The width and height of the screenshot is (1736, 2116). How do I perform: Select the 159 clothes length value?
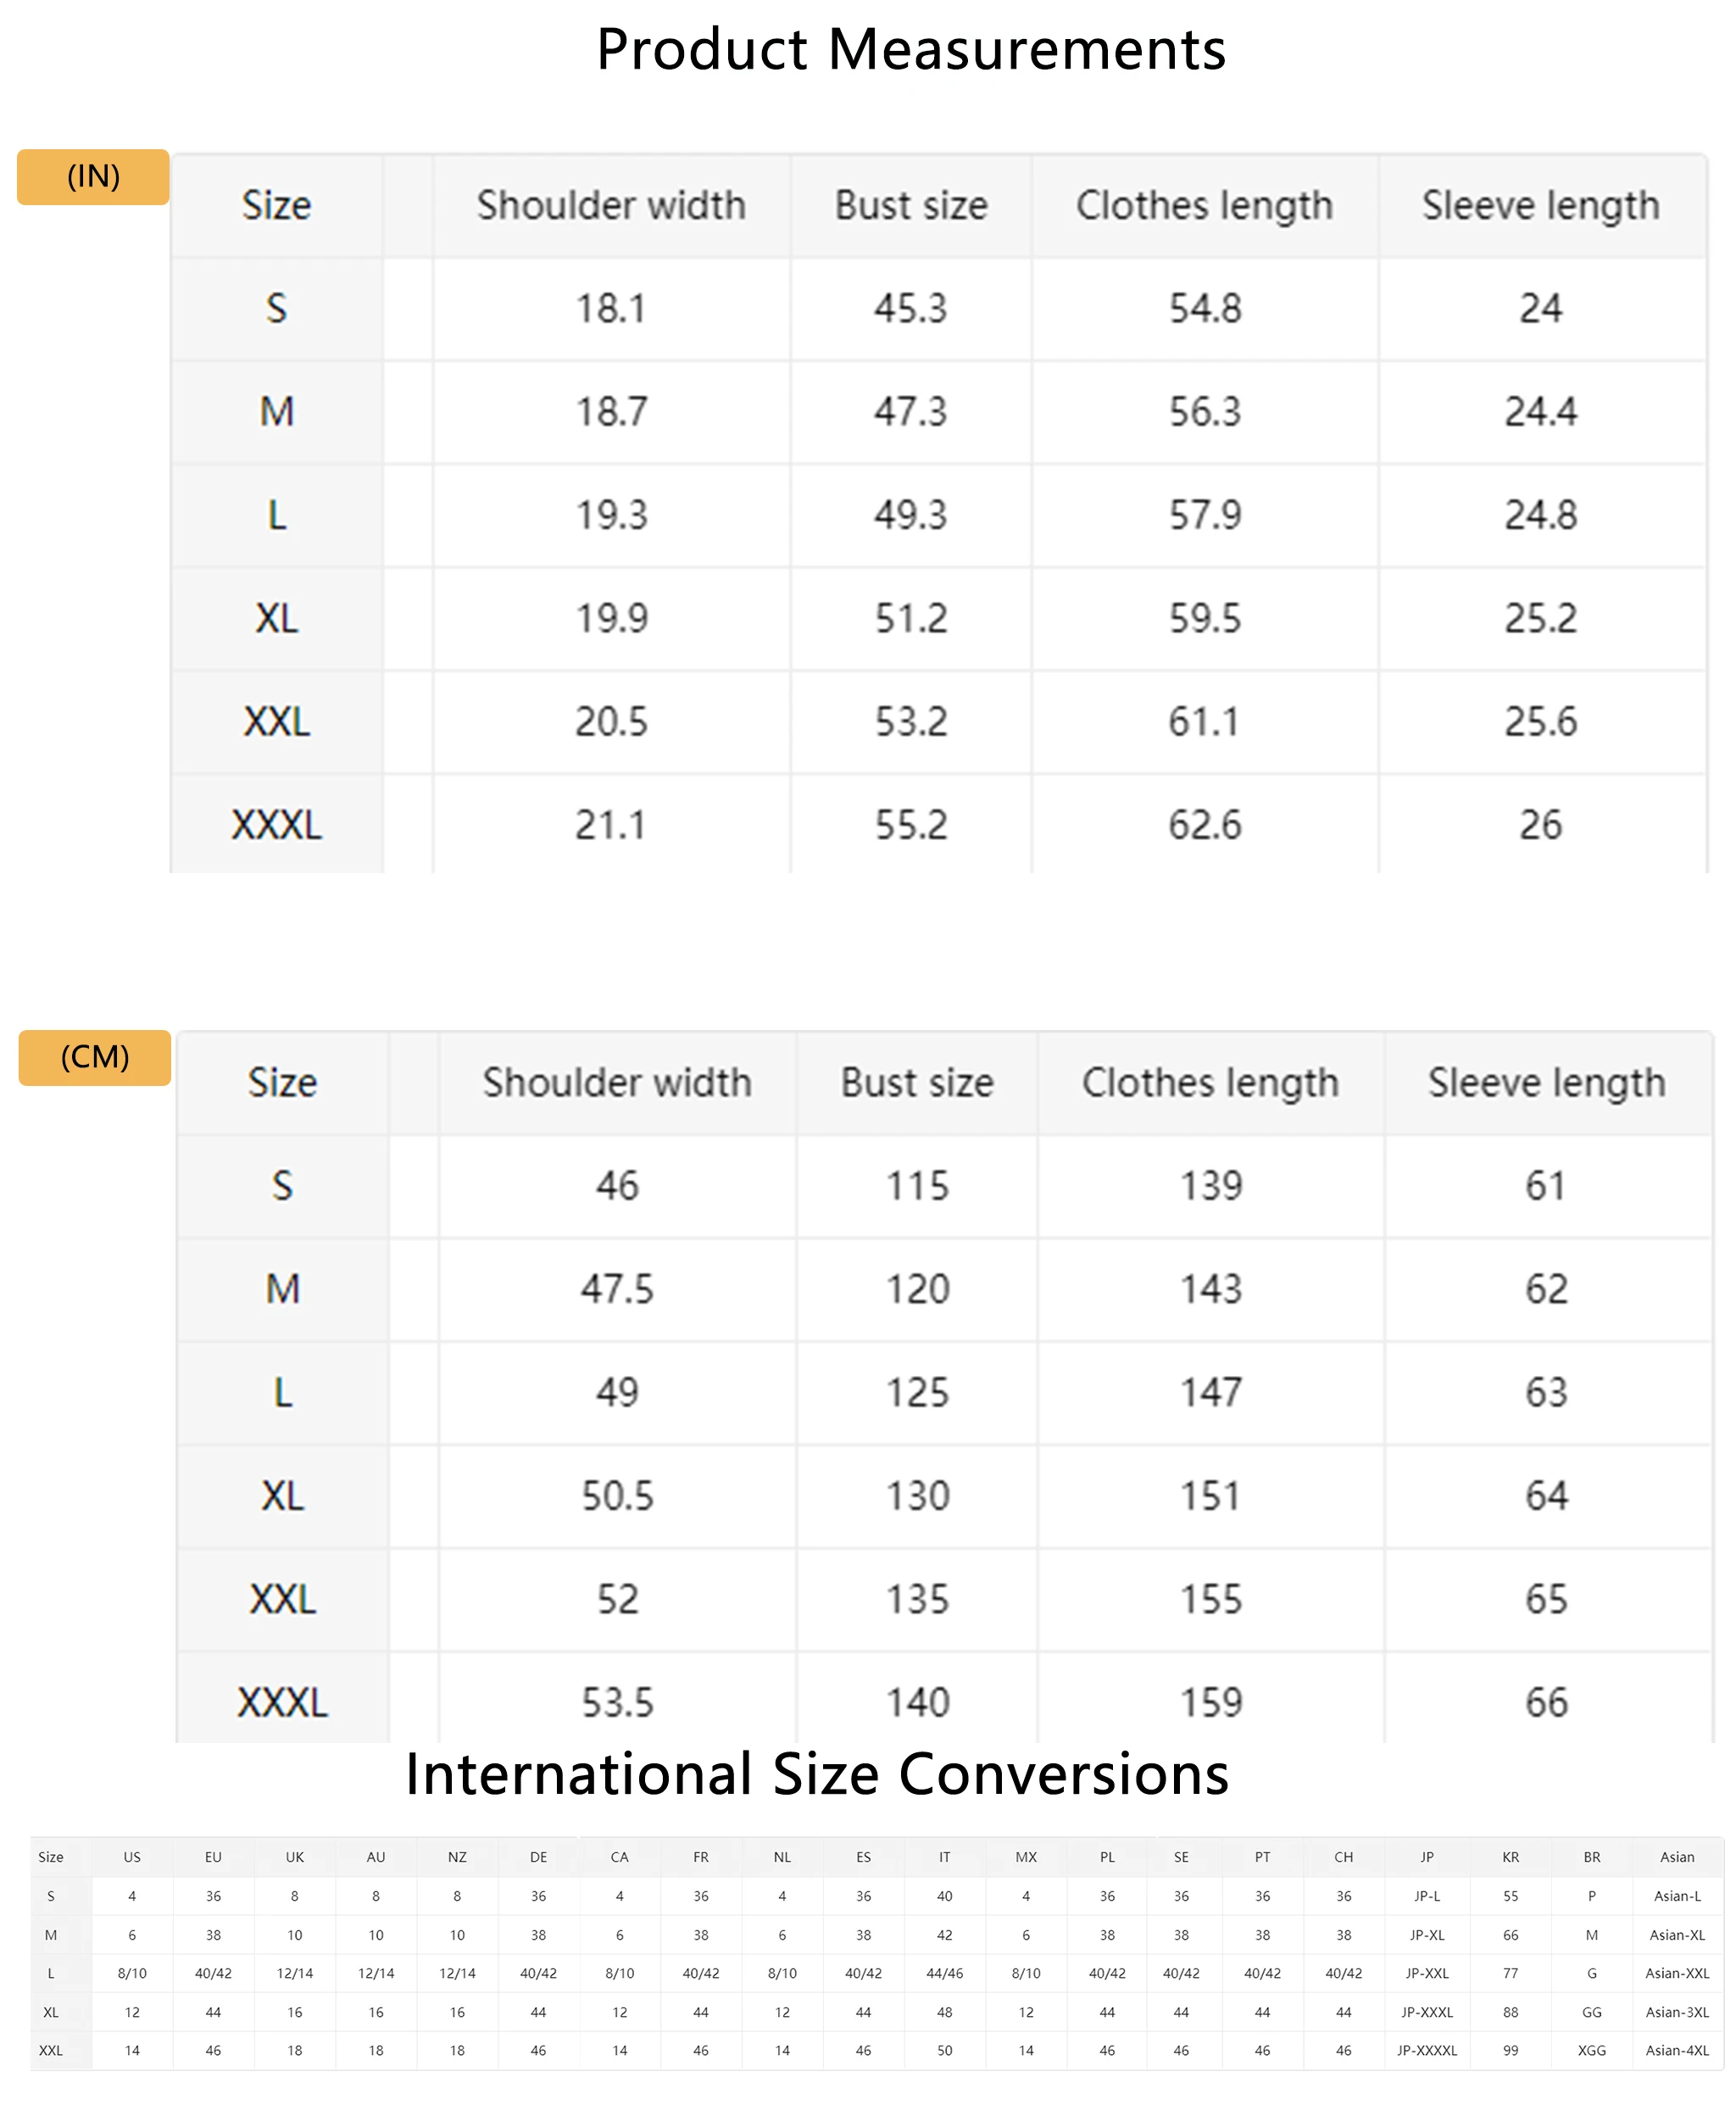[x=1211, y=1702]
